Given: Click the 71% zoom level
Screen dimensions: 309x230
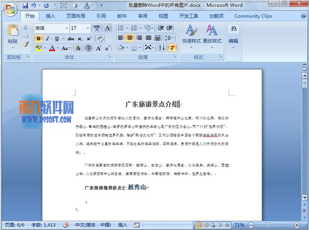Looking at the screenshot, I should (239, 225).
